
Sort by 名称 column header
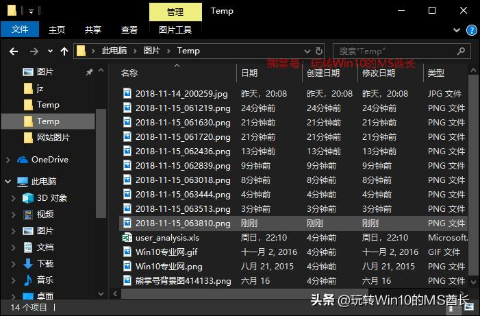point(129,73)
